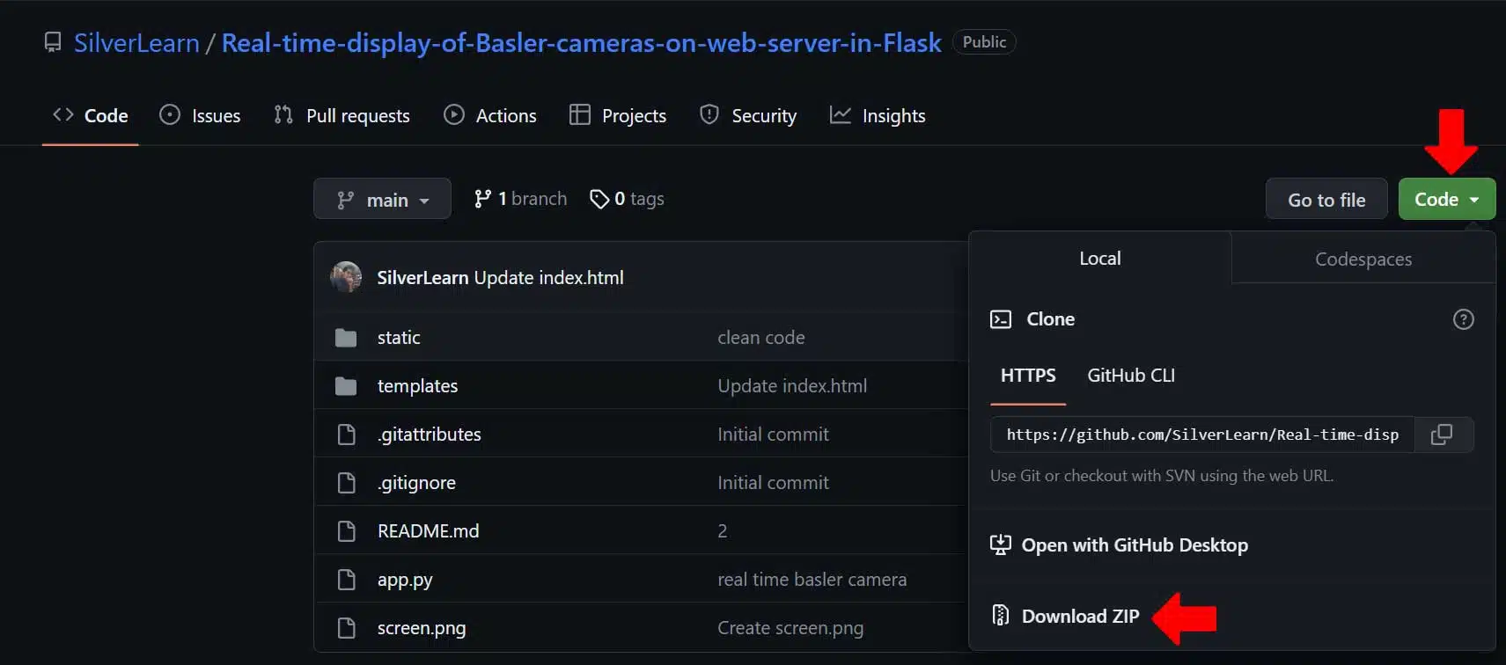The width and height of the screenshot is (1506, 665).
Task: Click Open with GitHub Desktop
Action: 1134,545
